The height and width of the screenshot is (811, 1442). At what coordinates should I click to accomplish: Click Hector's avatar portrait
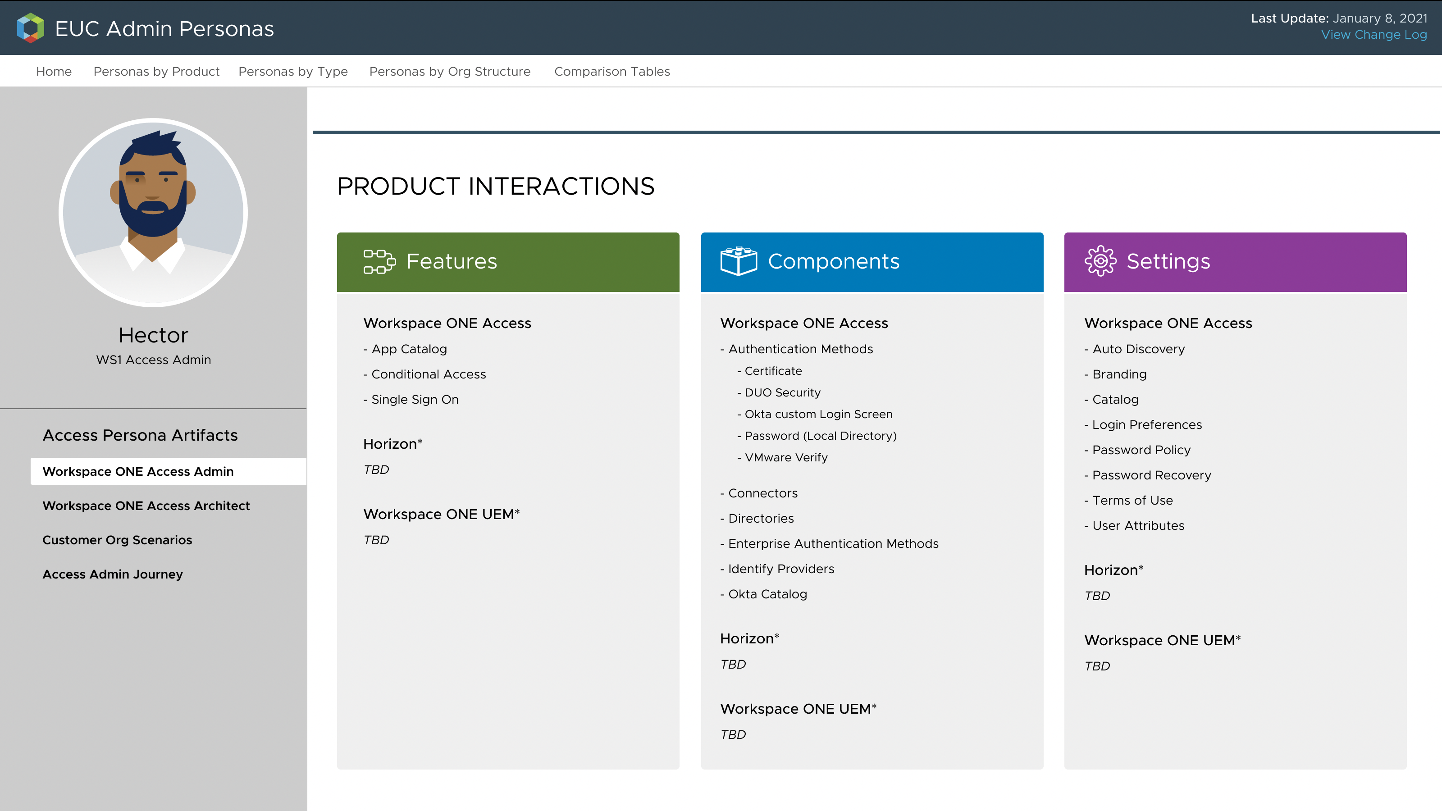153,212
